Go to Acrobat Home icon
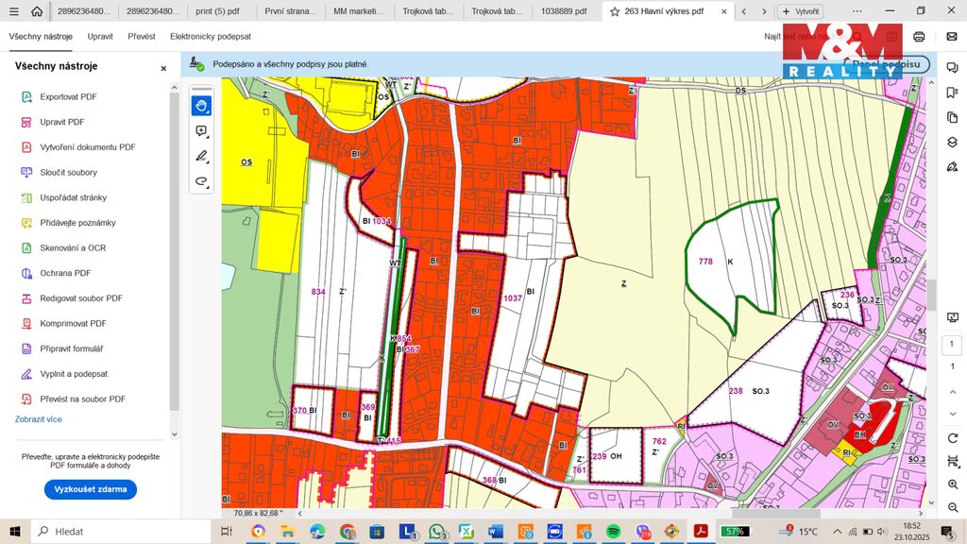Image resolution: width=967 pixels, height=544 pixels. [37, 11]
